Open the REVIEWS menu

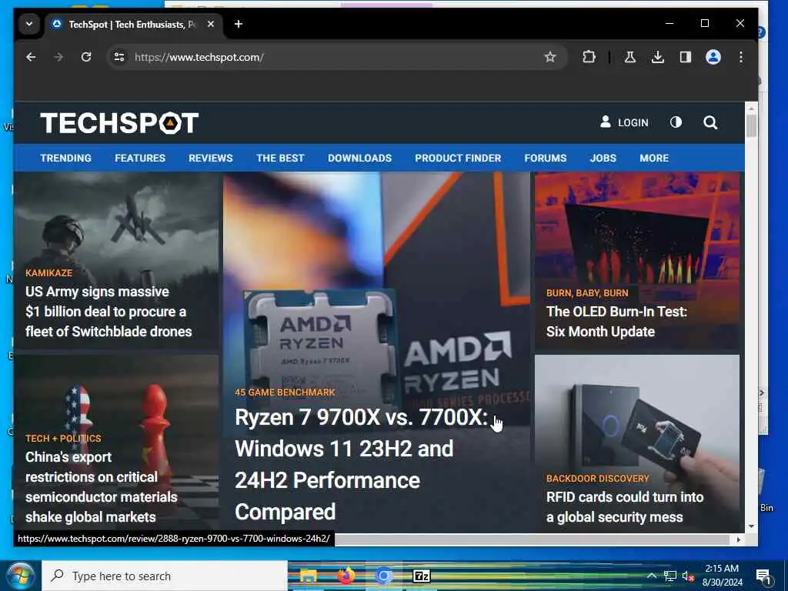(x=211, y=159)
